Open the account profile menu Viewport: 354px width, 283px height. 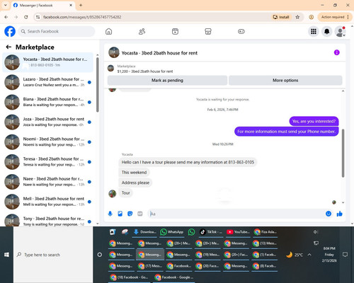tap(340, 32)
